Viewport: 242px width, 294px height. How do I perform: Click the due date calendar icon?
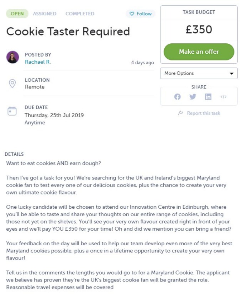pyautogui.click(x=12, y=111)
